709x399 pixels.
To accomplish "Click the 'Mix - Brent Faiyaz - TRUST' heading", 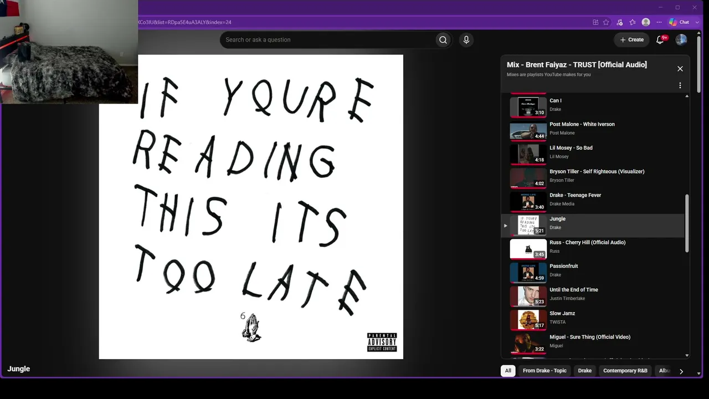I will (x=577, y=65).
